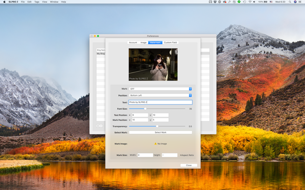
Task: Adjust the Transparency slider
Action: (157, 126)
